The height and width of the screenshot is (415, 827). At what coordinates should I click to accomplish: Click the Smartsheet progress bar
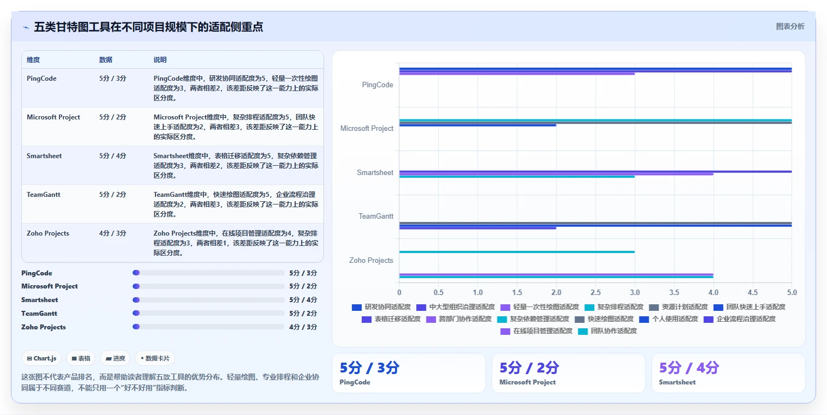(x=208, y=300)
